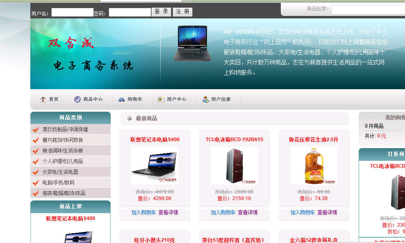Open 鲁花压榨花生油2.5升 product title

pyautogui.click(x=314, y=139)
